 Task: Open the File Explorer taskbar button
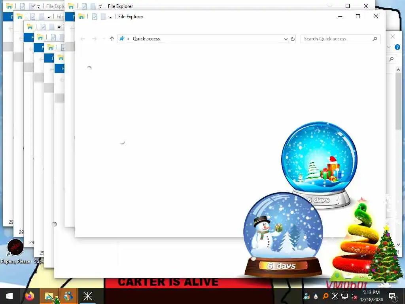(x=49, y=296)
